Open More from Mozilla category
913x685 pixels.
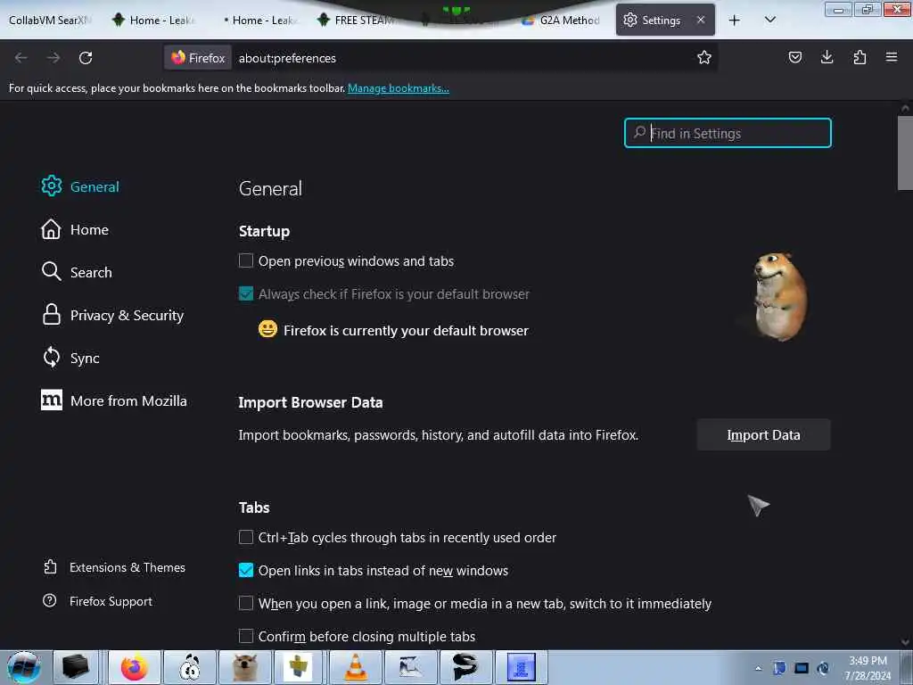point(114,400)
